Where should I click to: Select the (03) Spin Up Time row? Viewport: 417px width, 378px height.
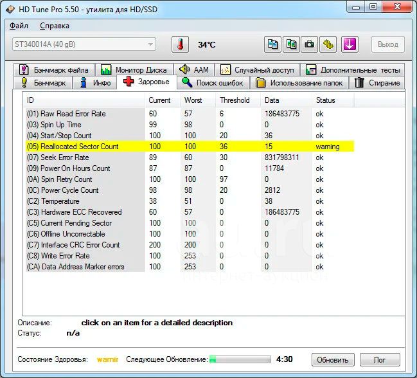190,125
